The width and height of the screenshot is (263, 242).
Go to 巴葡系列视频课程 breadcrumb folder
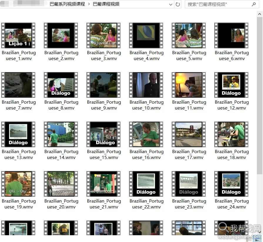click(x=67, y=4)
